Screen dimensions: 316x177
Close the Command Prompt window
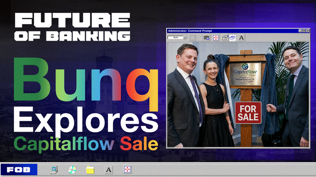point(308,31)
